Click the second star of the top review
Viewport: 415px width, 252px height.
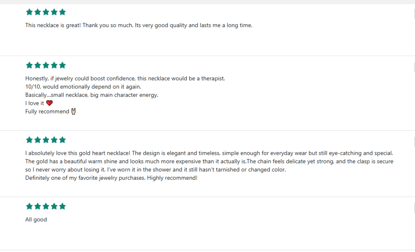[x=38, y=12]
